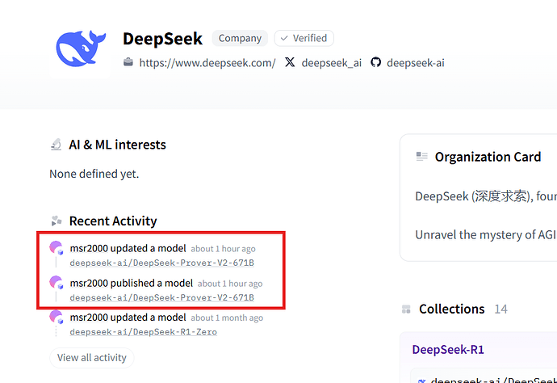Image resolution: width=557 pixels, height=383 pixels.
Task: Click 'about 1 hour ago' next to published a model
Action: pos(230,284)
